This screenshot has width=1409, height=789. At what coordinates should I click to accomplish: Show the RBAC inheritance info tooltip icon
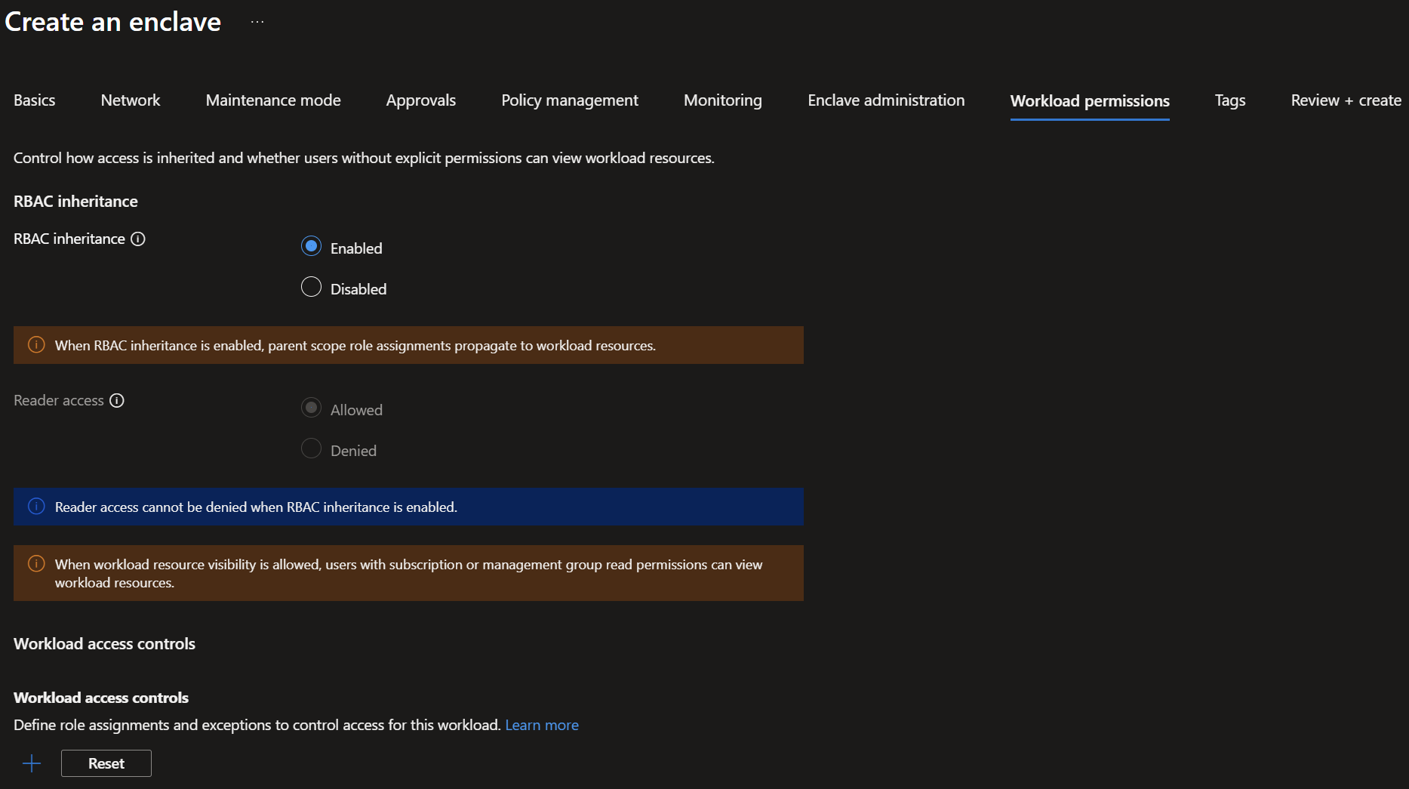pyautogui.click(x=138, y=239)
